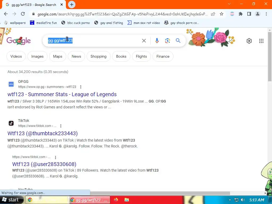The height and width of the screenshot is (204, 272).
Task: Open Wtf123 (@thumbtack233443) TikTok result
Action: click(x=42, y=133)
